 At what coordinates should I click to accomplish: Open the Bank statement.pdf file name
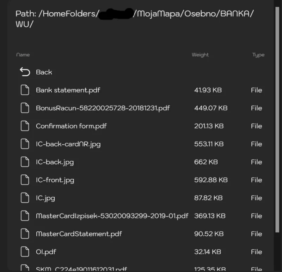[x=68, y=90]
